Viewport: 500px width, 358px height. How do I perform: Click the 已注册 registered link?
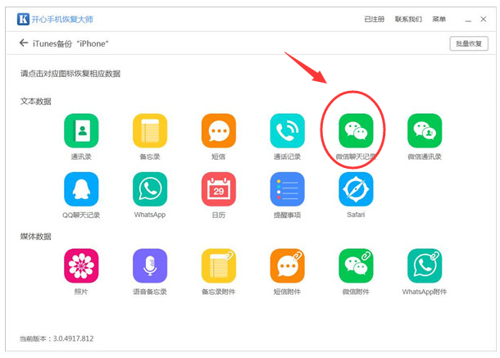coord(375,19)
